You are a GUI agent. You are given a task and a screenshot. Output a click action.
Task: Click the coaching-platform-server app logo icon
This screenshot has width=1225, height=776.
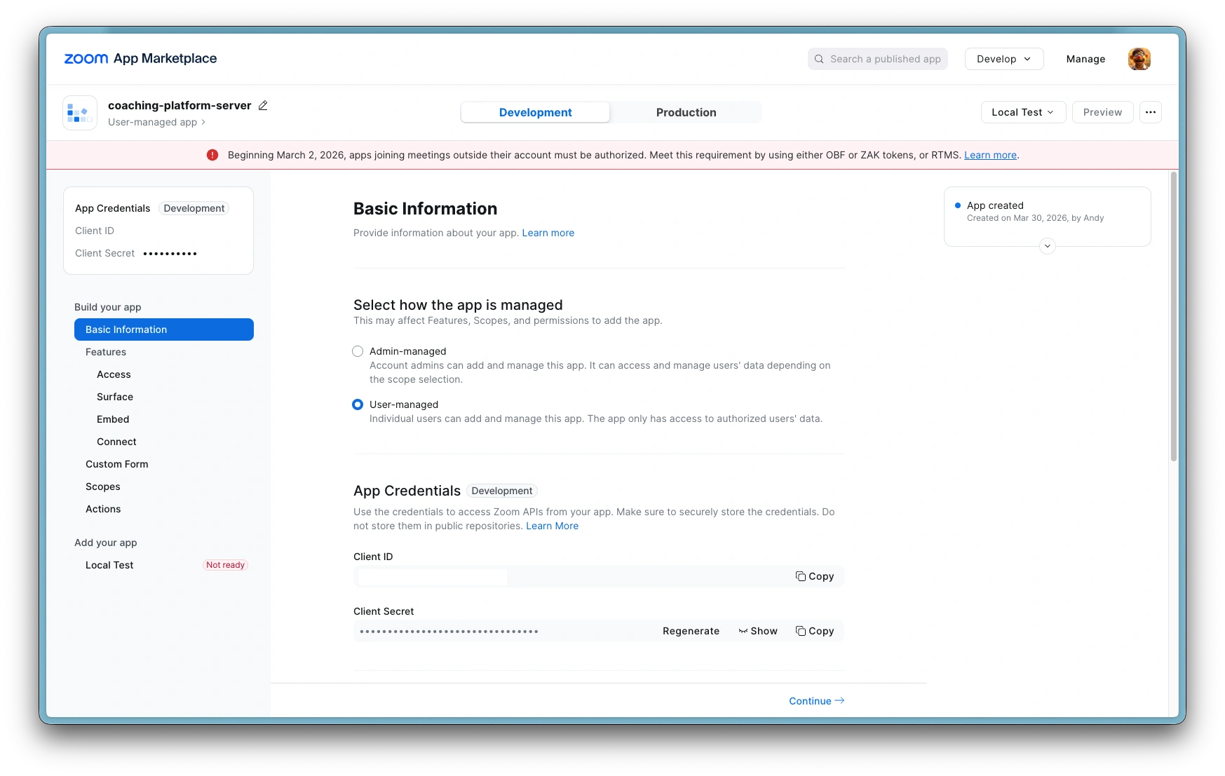tap(80, 113)
